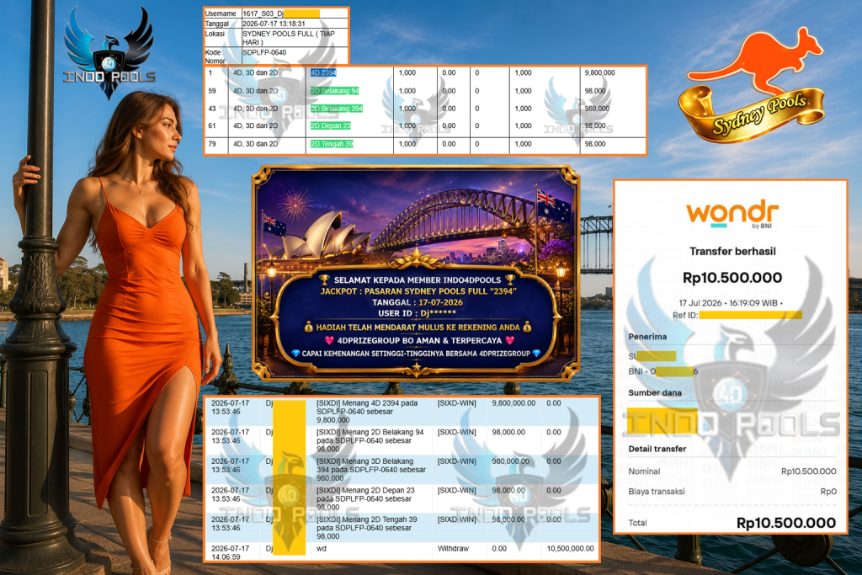862x575 pixels.
Task: Click the Menang 2D Tengah 39 transaction description
Action: point(367,528)
